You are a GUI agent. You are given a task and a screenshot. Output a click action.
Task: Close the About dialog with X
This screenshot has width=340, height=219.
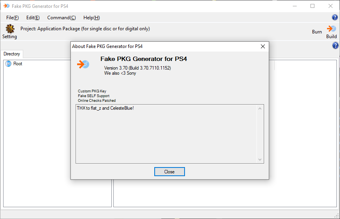263,46
